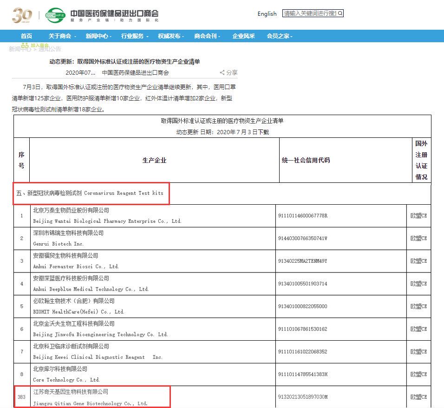The image size is (444, 408).
Task: Click the 下载 download link in table header
Action: [x=263, y=132]
